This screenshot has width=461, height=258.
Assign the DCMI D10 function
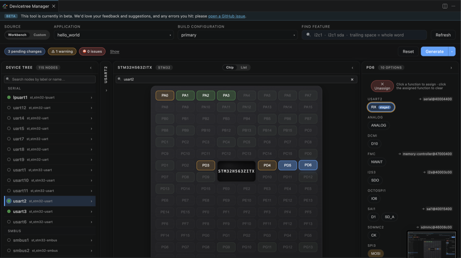point(374,144)
